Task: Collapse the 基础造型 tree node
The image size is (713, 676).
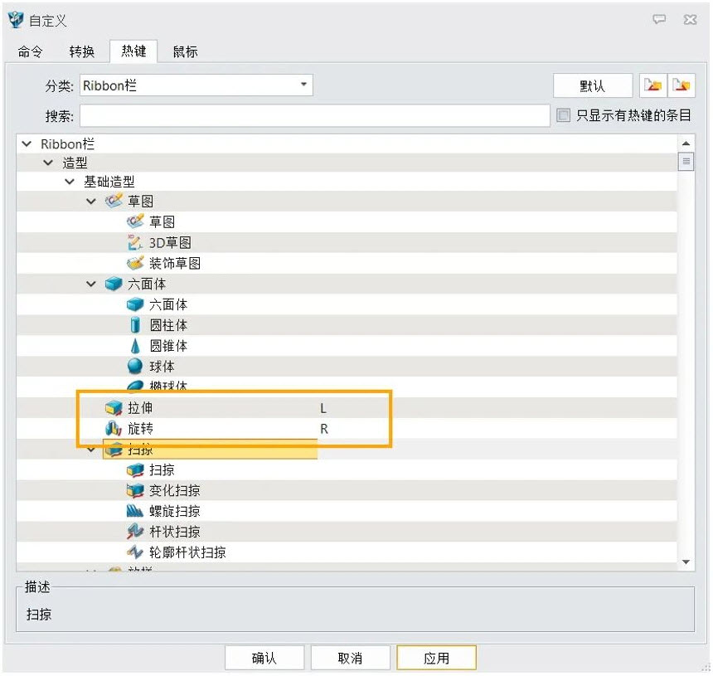Action: click(x=70, y=182)
